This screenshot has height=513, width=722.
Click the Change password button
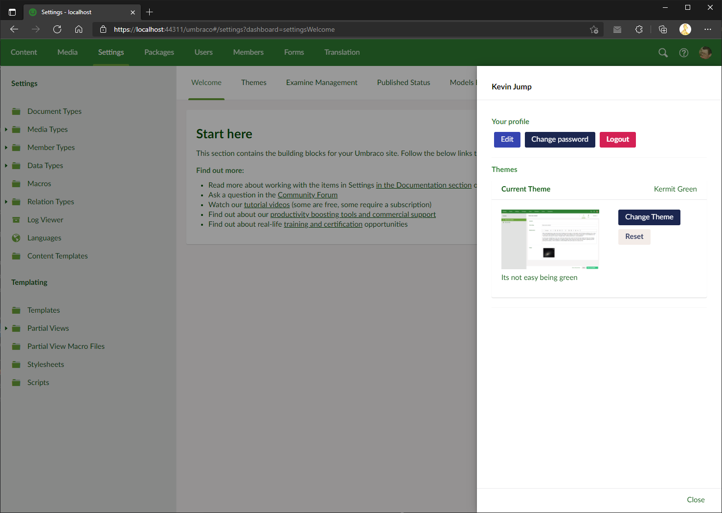560,140
